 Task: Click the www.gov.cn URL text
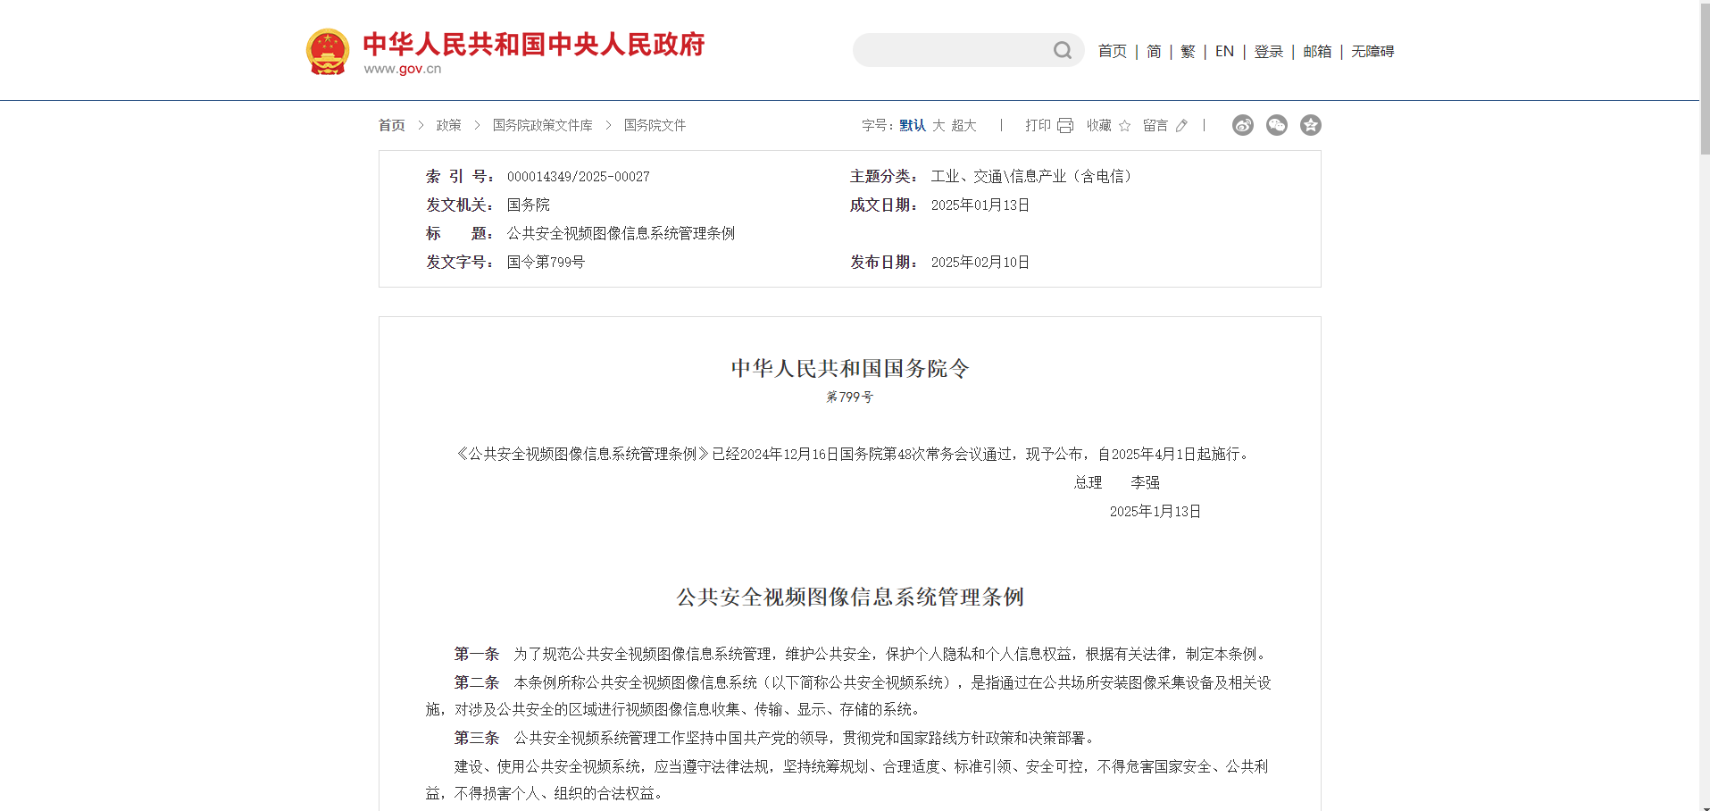[403, 69]
